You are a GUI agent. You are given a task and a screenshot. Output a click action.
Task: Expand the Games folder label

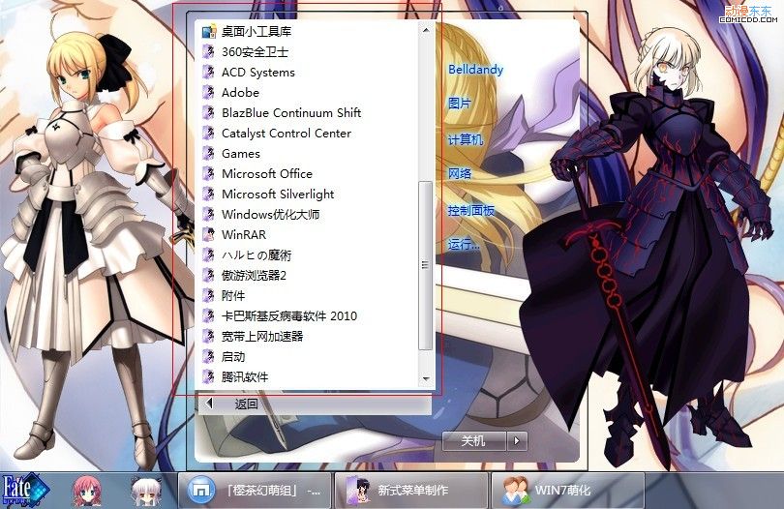[x=241, y=154]
